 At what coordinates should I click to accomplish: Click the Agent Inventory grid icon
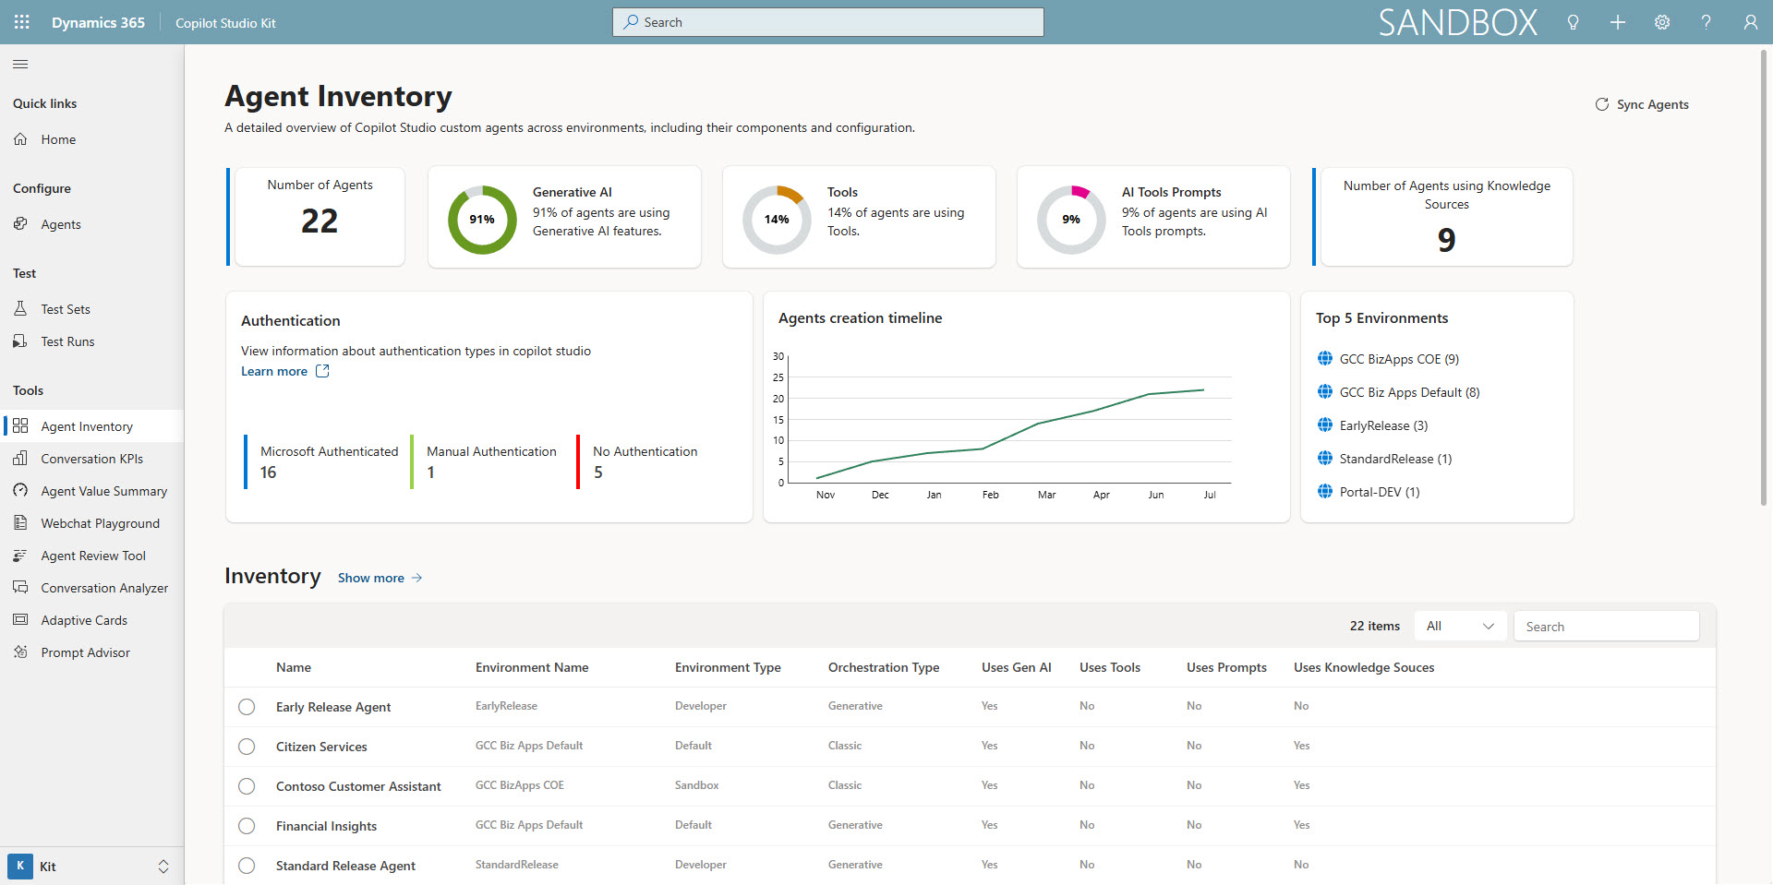[x=20, y=426]
